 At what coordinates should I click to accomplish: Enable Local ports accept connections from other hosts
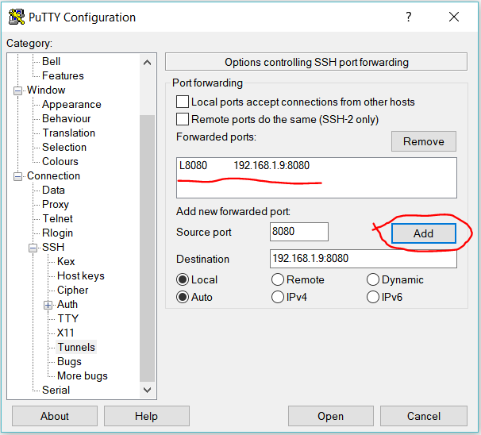(x=183, y=102)
